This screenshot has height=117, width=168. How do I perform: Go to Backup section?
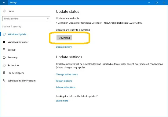point(12,50)
